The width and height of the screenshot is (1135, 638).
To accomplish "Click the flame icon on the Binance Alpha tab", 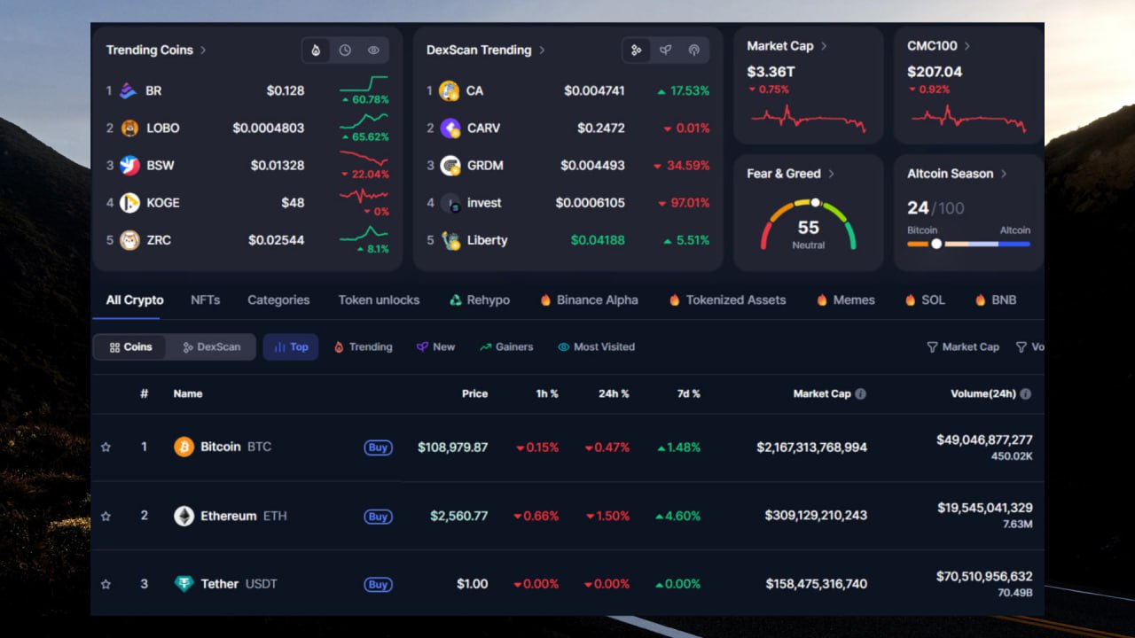I will pyautogui.click(x=545, y=300).
